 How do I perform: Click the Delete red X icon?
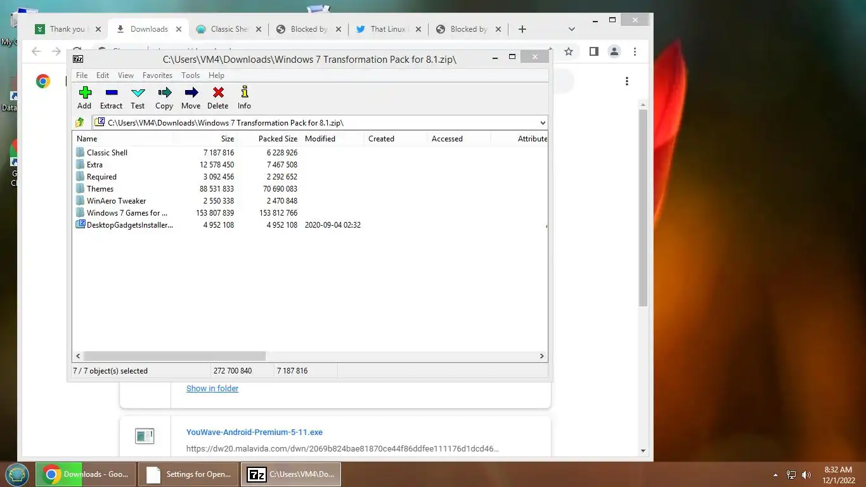click(x=217, y=93)
